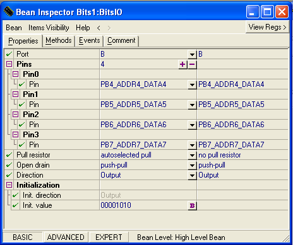Open the Help menu
Screen dimensions: 293x245
pyautogui.click(x=83, y=28)
